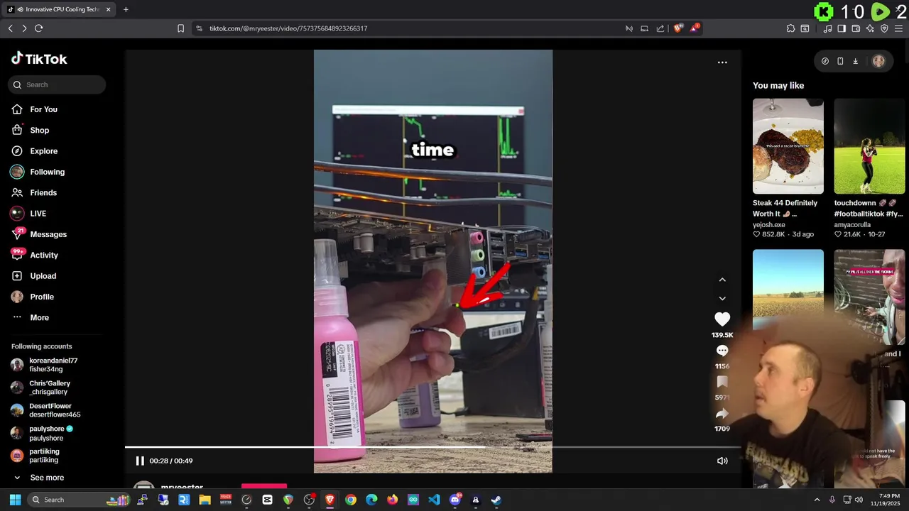Viewport: 909px width, 511px height.
Task: Open the LIVE page
Action: (x=38, y=214)
